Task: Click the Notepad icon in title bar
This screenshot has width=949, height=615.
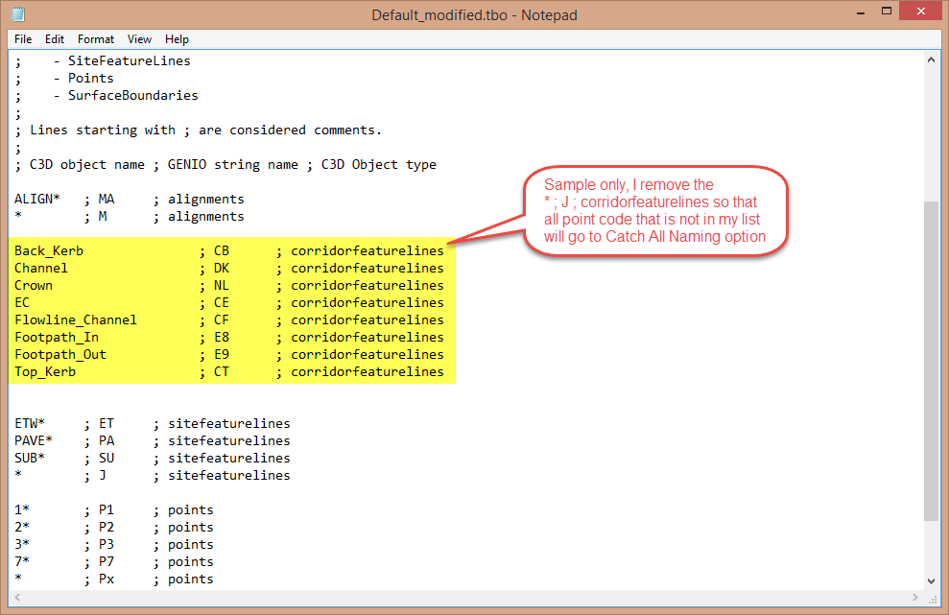Action: pyautogui.click(x=18, y=14)
